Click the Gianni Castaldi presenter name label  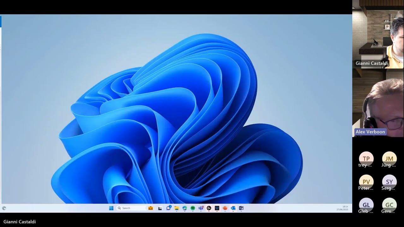20,222
